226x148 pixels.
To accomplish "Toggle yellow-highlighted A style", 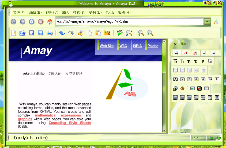I will point(196,79).
